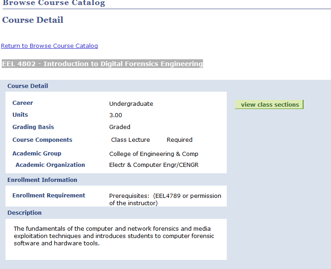Click the Academic Organization label
Image resolution: width=331 pixels, height=269 pixels.
50,165
